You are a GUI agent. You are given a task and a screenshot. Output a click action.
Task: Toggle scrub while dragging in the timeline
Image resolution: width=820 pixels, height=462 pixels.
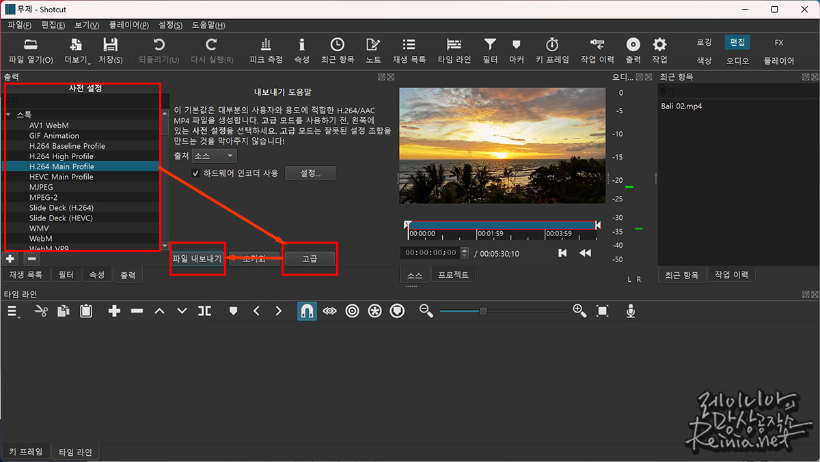pos(329,311)
